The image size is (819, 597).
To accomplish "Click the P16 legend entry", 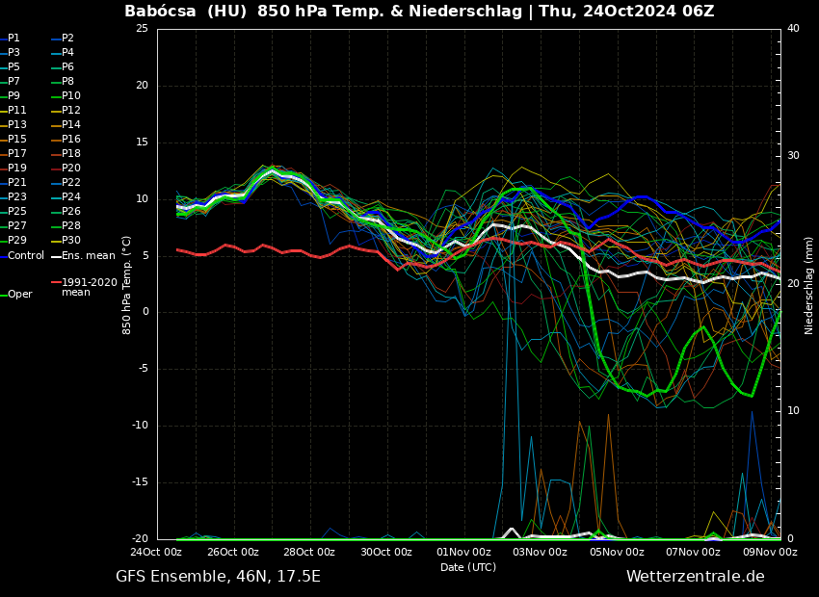I will point(71,140).
